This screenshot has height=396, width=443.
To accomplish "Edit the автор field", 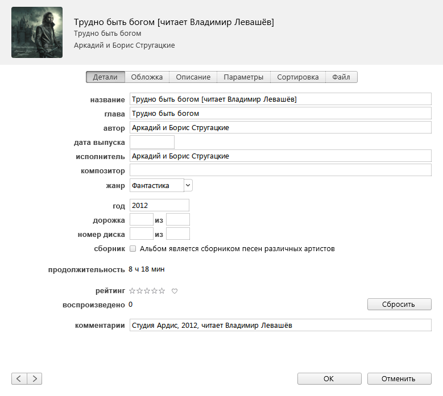I will (x=280, y=128).
